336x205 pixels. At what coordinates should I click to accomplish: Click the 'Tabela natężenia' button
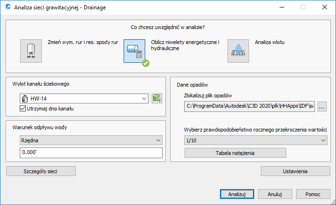[x=235, y=153]
